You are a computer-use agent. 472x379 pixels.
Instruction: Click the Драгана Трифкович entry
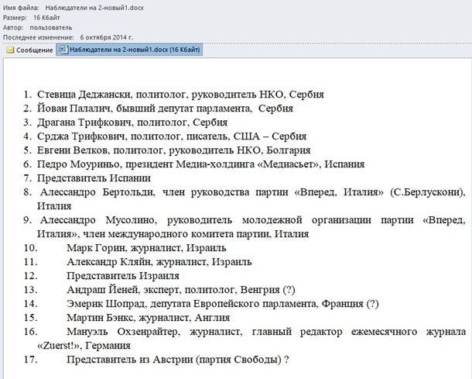[132, 122]
